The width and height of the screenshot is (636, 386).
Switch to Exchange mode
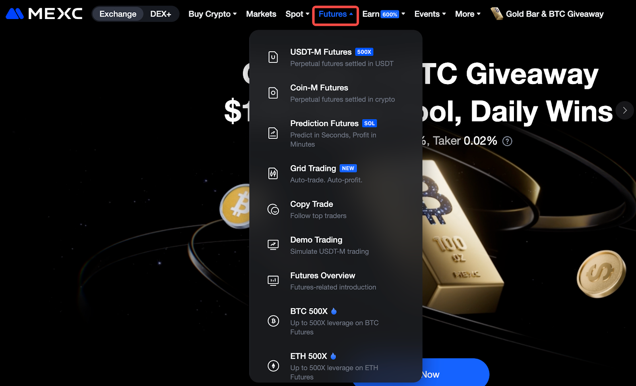pos(118,14)
